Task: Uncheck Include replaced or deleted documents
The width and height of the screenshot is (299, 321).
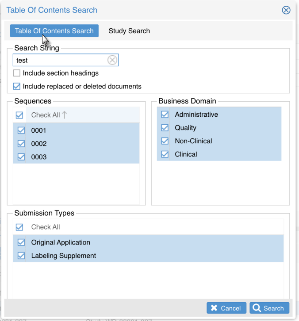Action: click(x=17, y=86)
